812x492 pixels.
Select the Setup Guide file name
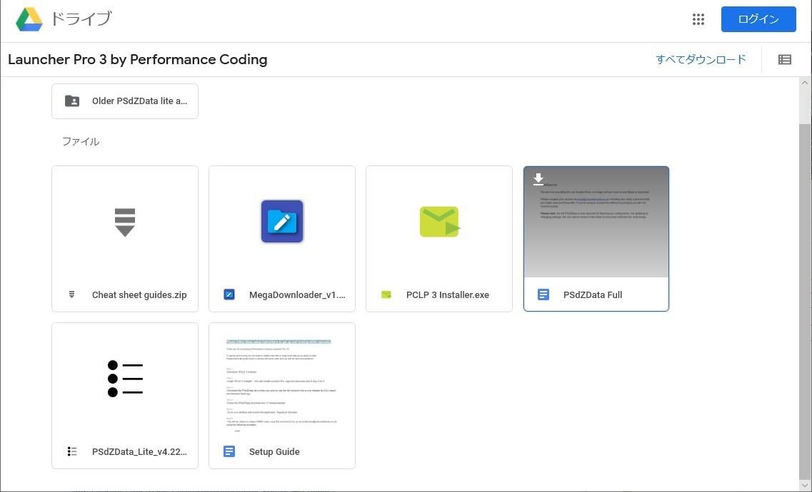[274, 451]
